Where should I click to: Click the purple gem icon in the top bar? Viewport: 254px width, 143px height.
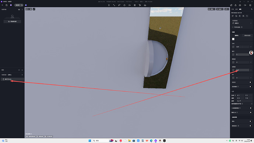click(11, 5)
